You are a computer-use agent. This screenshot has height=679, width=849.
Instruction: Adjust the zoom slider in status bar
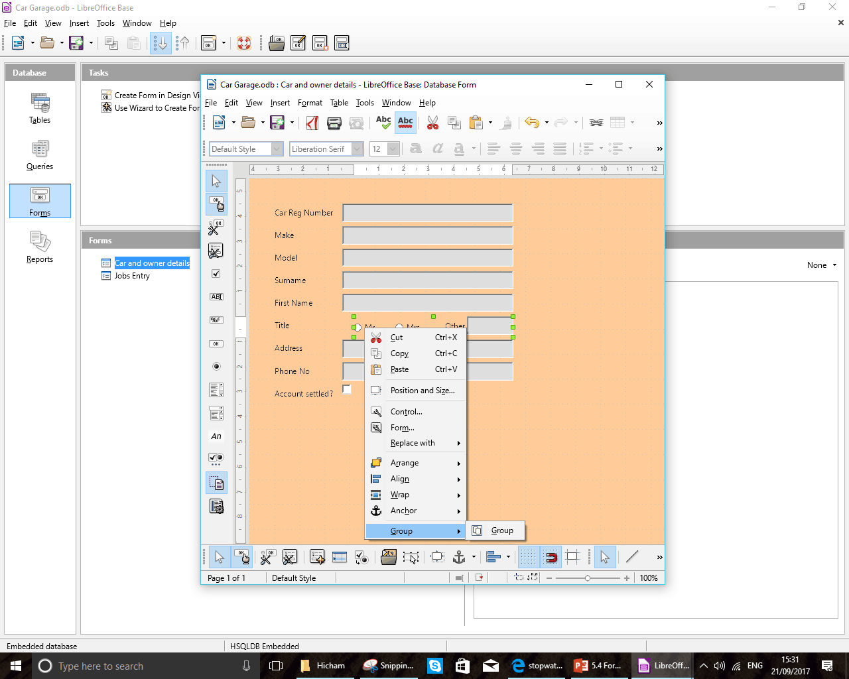(x=588, y=578)
